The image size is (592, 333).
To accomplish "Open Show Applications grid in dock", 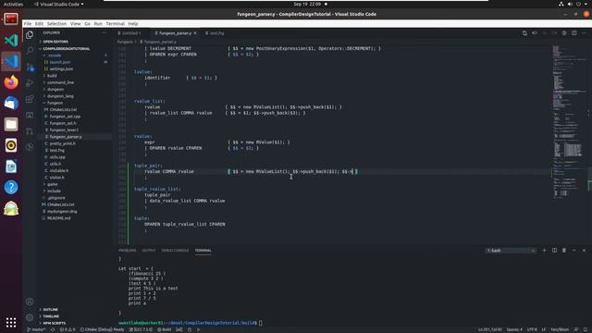I will pyautogui.click(x=11, y=322).
